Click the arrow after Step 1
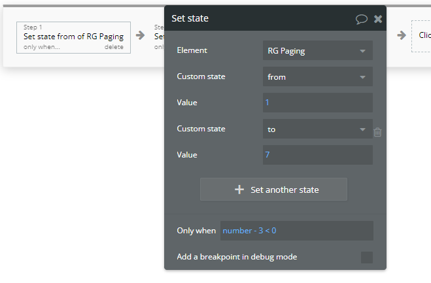The width and height of the screenshot is (431, 283). point(140,35)
